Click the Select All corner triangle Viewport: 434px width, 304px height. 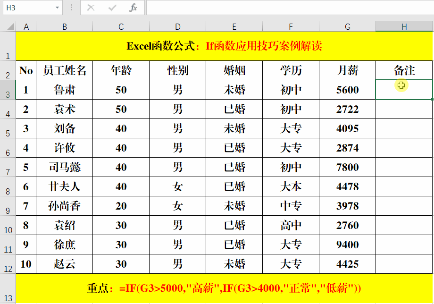pos(11,26)
